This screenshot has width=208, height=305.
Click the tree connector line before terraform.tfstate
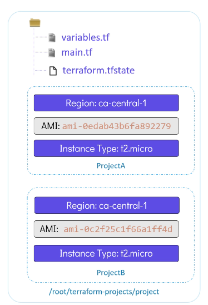click(41, 71)
